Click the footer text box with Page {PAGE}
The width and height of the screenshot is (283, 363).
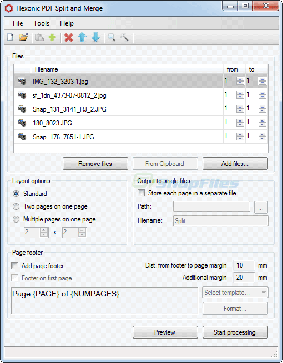point(104,301)
